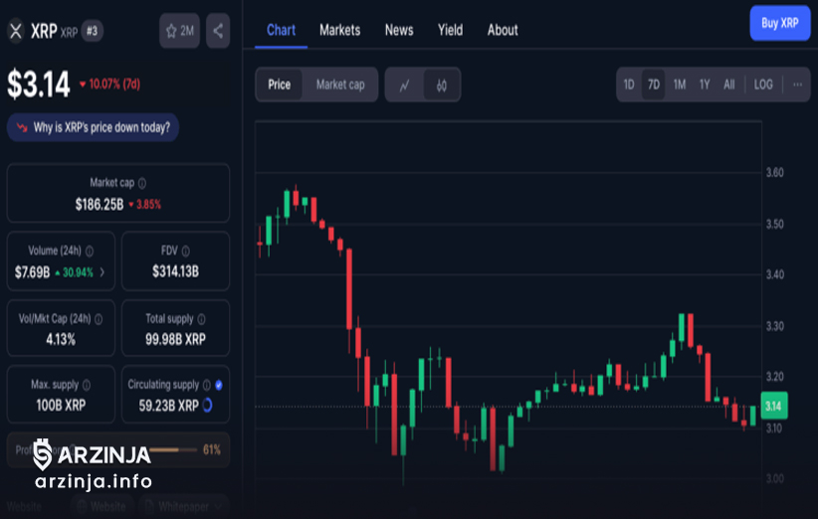Screen dimensions: 818x519
Task: Click the 4.13% Vol/Mkt Cap value
Action: [61, 340]
